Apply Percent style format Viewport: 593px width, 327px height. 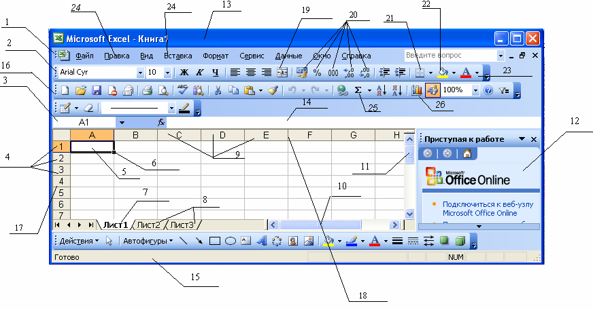[318, 72]
